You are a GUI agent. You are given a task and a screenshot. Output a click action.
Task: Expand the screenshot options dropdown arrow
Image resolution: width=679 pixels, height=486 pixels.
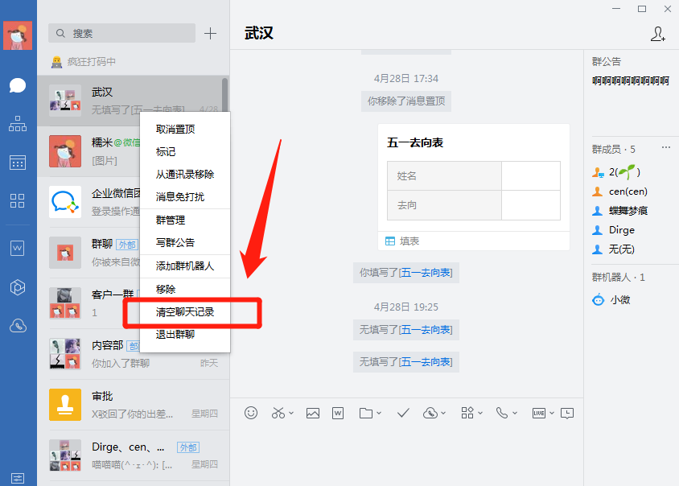(291, 413)
